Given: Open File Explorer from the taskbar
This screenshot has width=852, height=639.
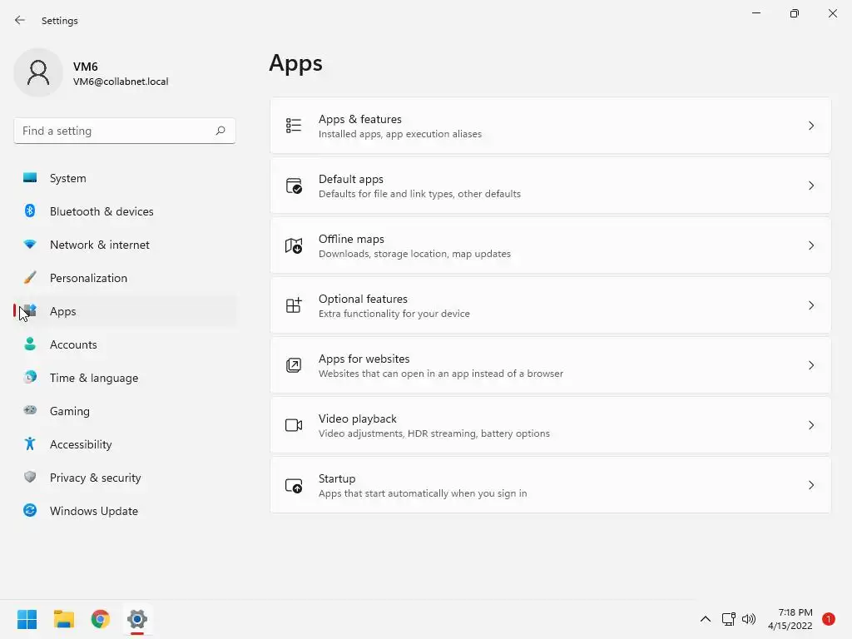Looking at the screenshot, I should pyautogui.click(x=64, y=619).
